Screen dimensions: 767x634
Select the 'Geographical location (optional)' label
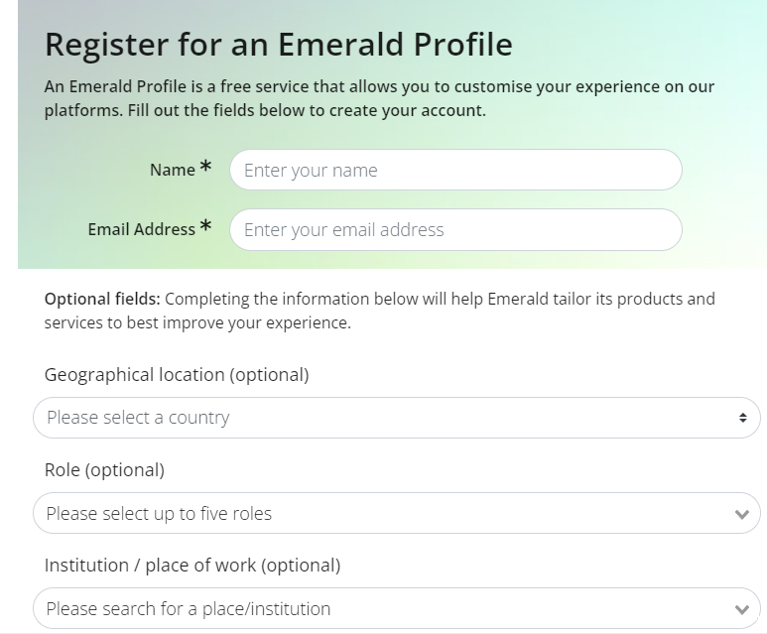[177, 375]
